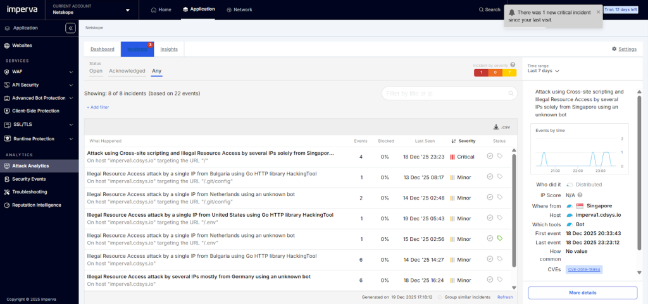Expand the SSL/TLS menu

tap(71, 125)
